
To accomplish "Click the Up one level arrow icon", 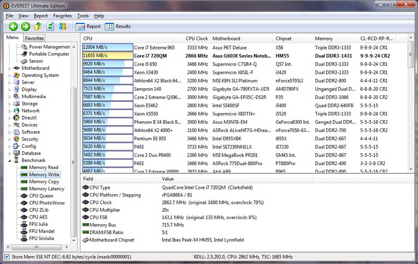I will (38, 27).
